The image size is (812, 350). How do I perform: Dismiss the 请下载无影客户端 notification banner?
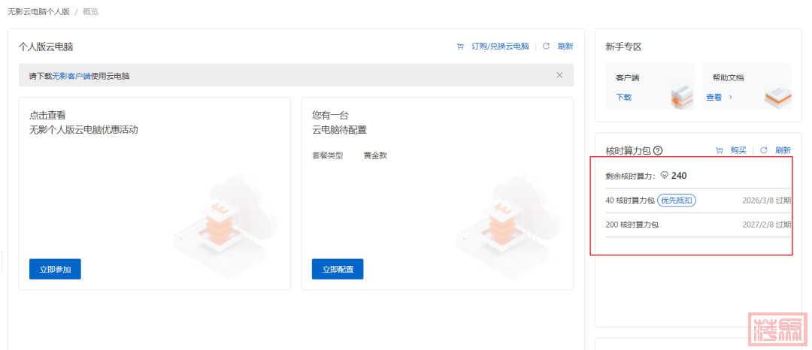coord(559,75)
